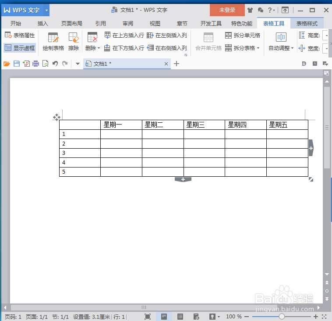Viewport: 332px width, 321px height.
Task: Click the 星期五 header cell
Action: (x=287, y=125)
